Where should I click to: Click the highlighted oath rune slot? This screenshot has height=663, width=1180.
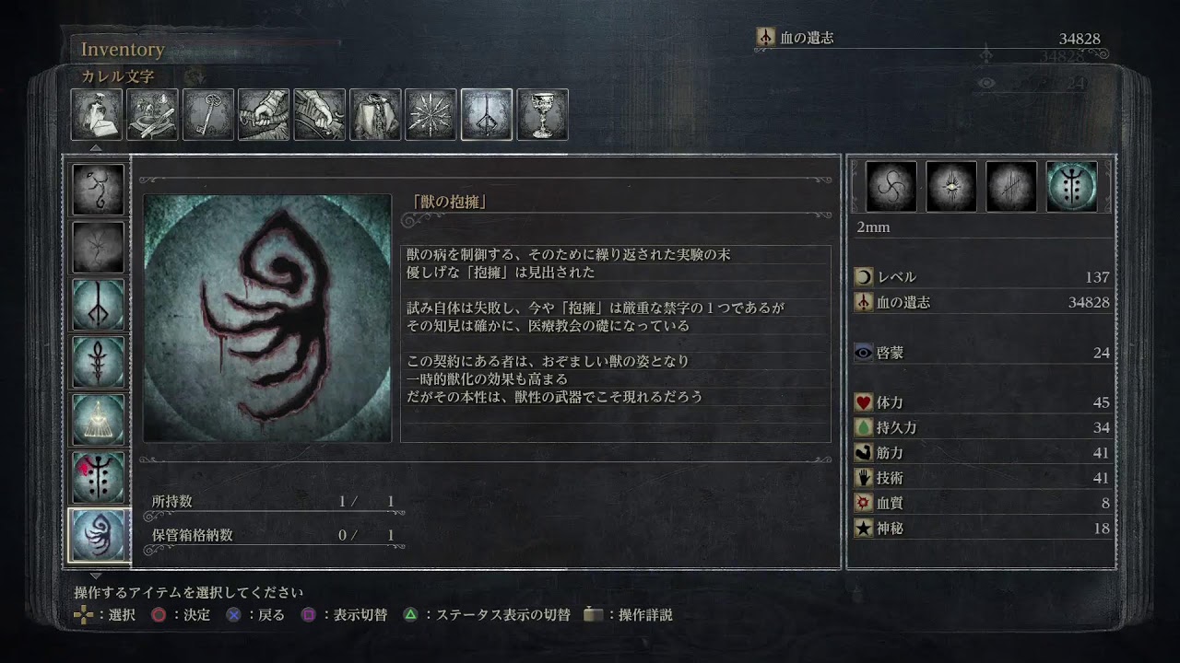click(1072, 187)
